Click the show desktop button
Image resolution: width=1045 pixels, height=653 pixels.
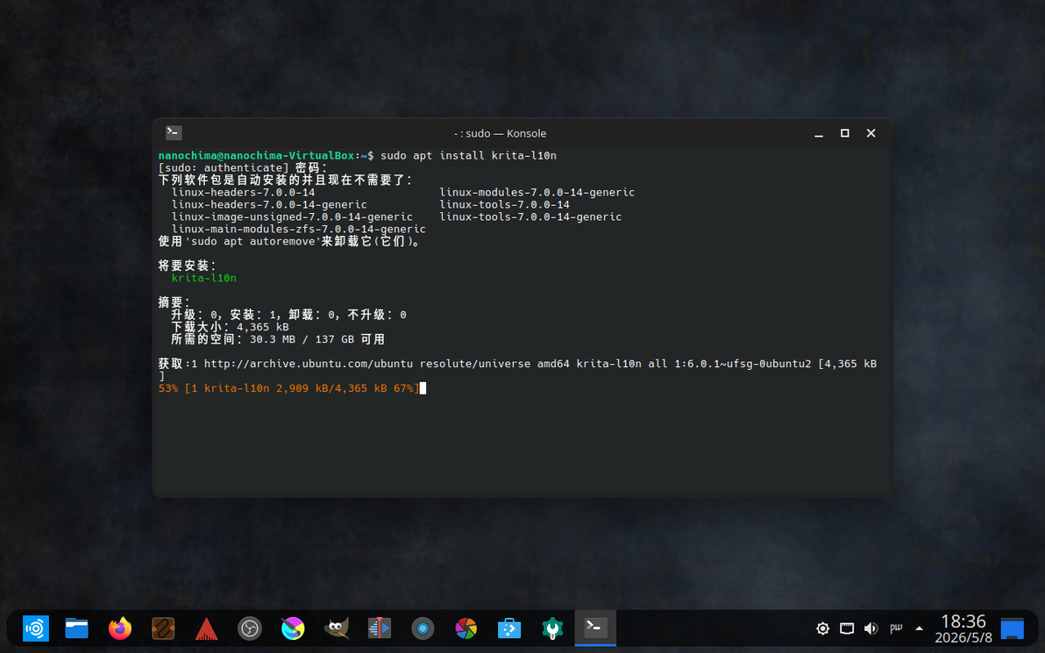[x=1012, y=628]
